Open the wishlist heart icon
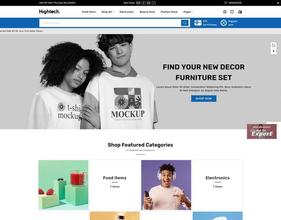Viewport: 281px width, 220px height. (232, 12)
